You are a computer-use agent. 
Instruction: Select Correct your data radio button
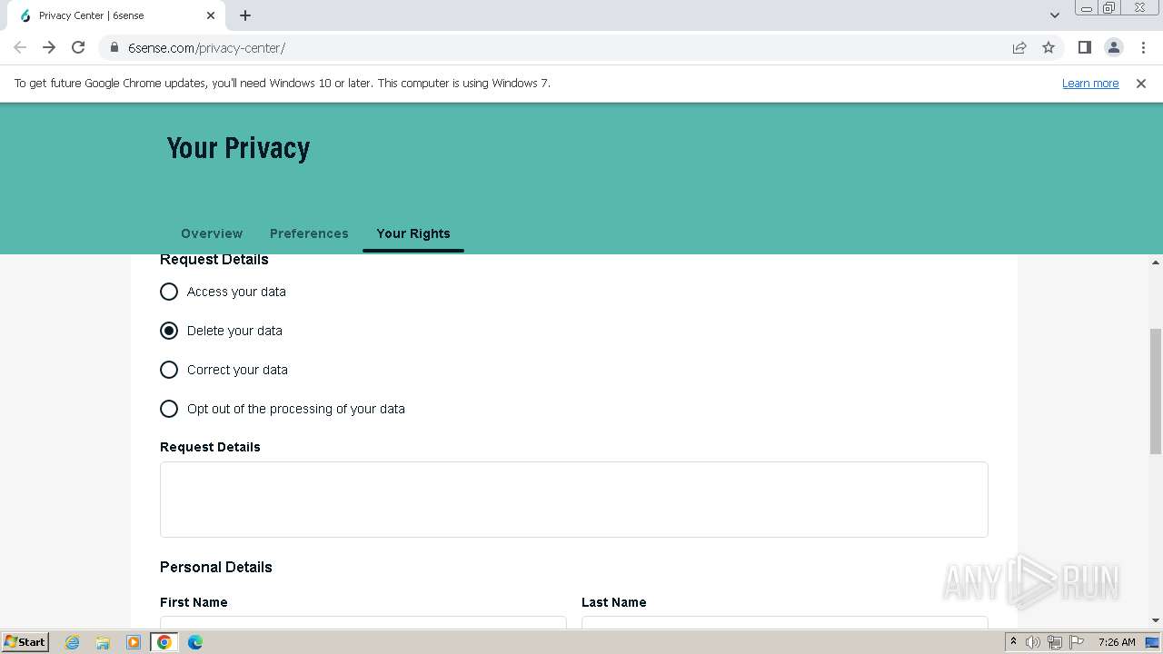tap(169, 370)
